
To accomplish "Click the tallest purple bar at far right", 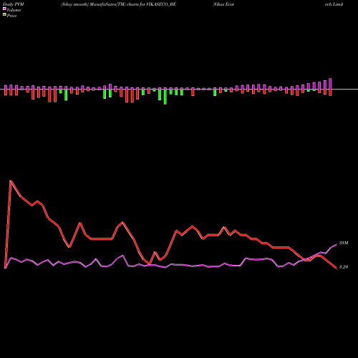I will (331, 84).
